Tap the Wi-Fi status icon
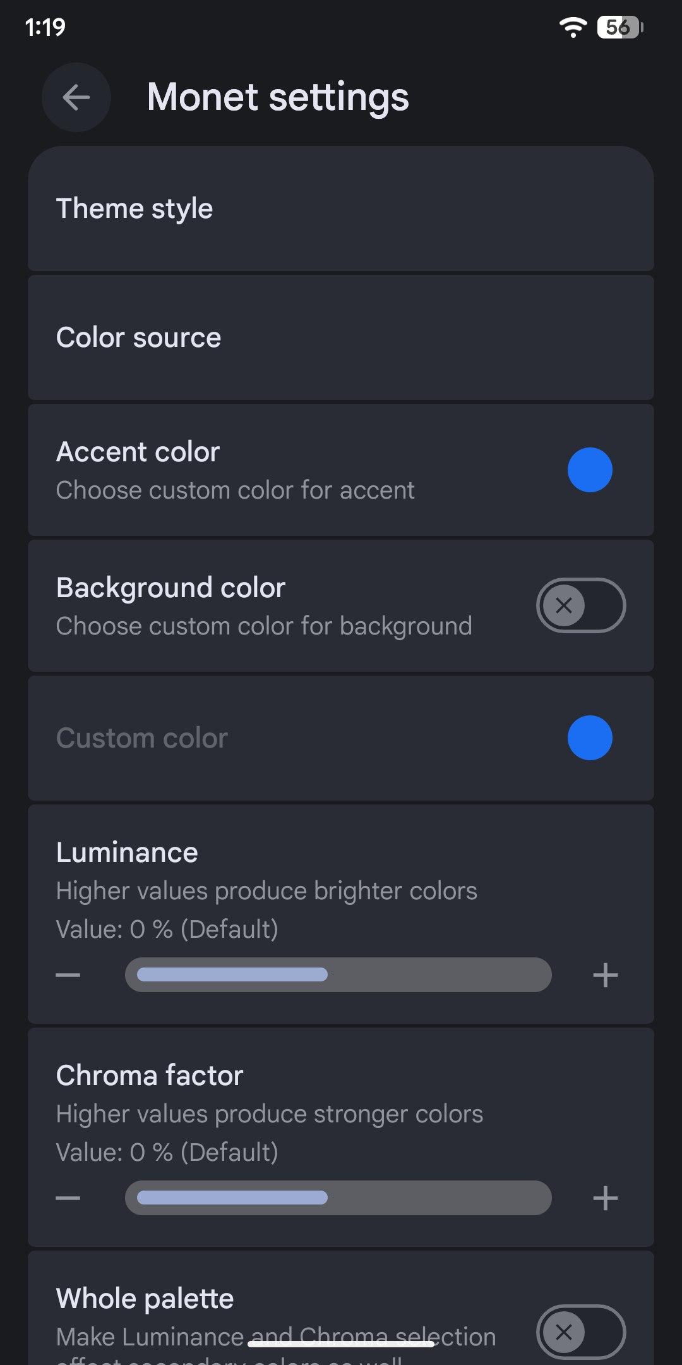The height and width of the screenshot is (1365, 682). pyautogui.click(x=573, y=27)
